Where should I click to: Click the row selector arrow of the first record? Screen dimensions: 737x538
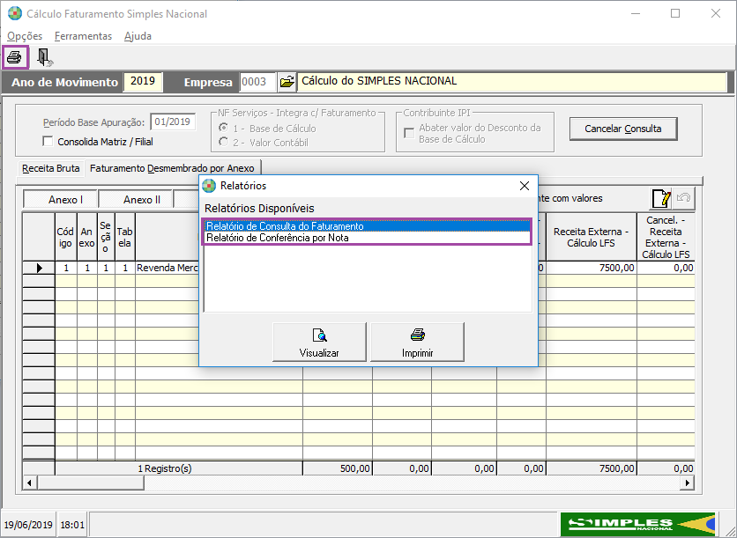[x=39, y=268]
